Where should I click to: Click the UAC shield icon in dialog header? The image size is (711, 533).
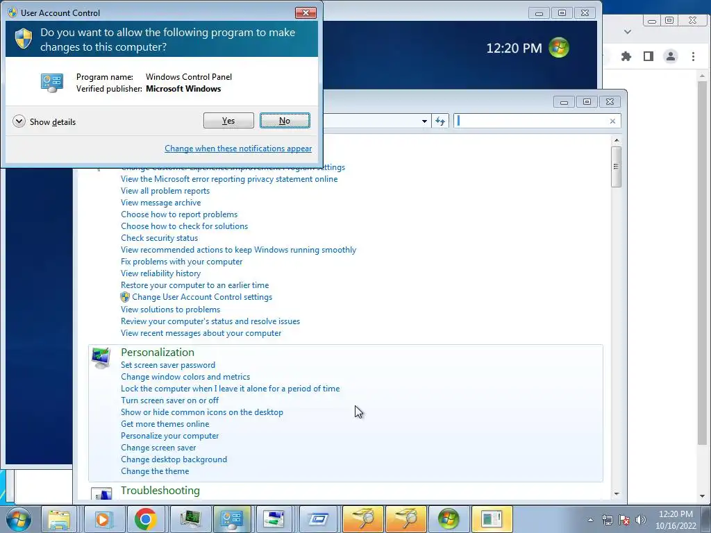pos(24,39)
